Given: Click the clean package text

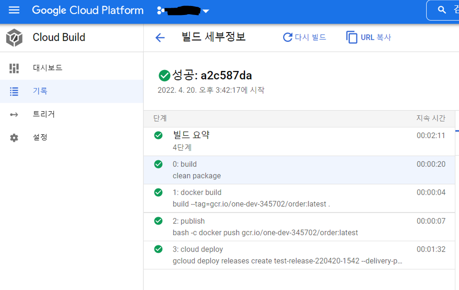Looking at the screenshot, I should 197,176.
